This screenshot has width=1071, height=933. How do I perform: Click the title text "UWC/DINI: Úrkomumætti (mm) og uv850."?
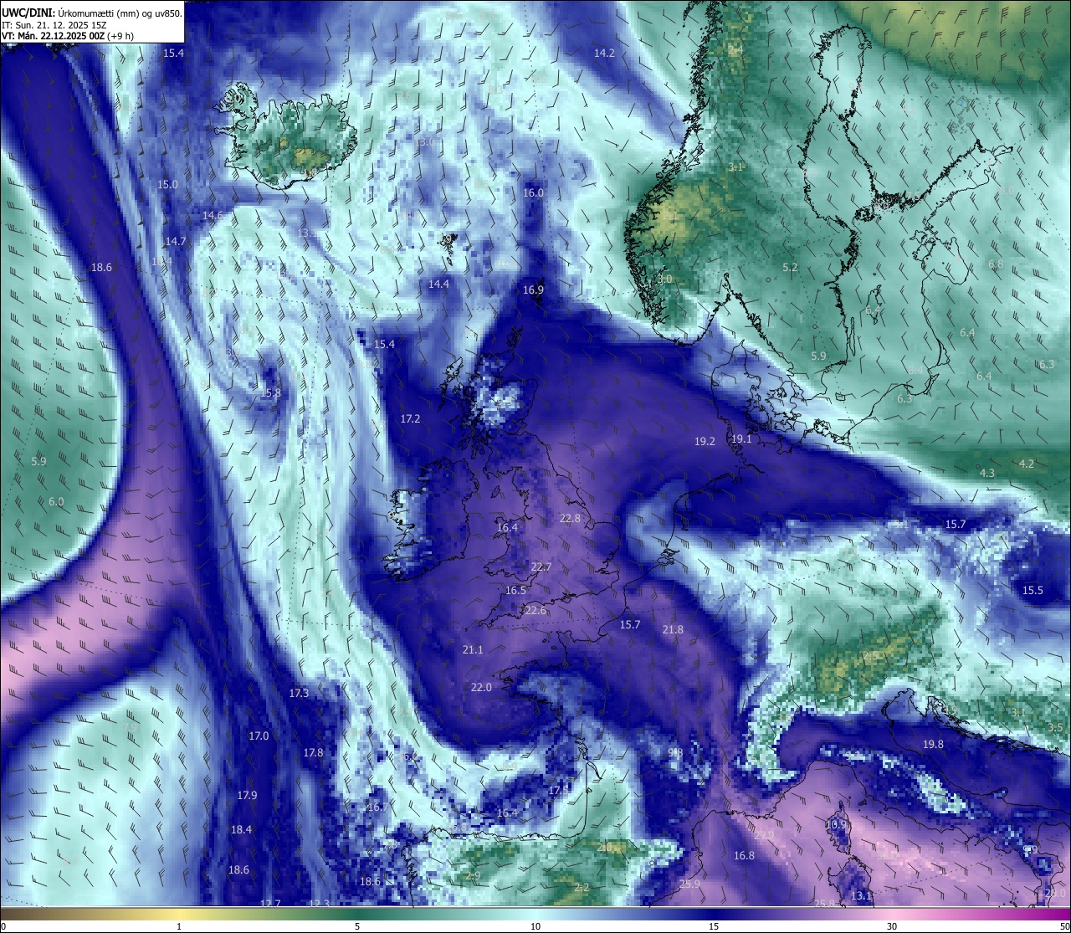tap(92, 13)
